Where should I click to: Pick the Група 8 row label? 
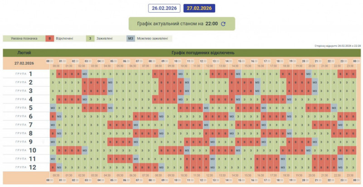(x=24, y=133)
